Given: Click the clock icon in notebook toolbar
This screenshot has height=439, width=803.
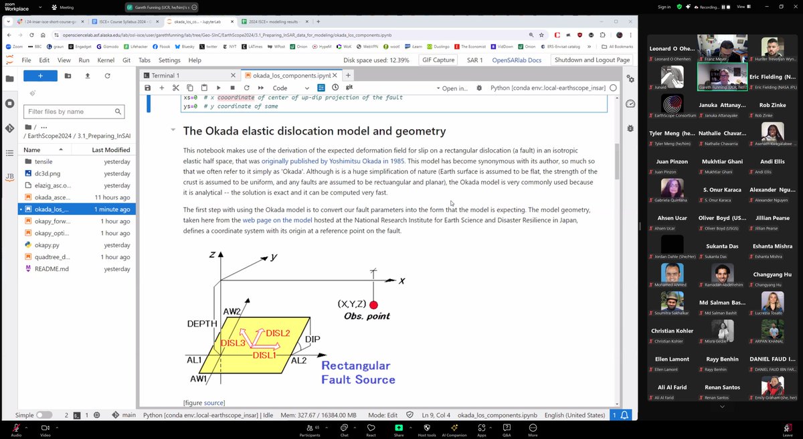Looking at the screenshot, I should point(335,88).
